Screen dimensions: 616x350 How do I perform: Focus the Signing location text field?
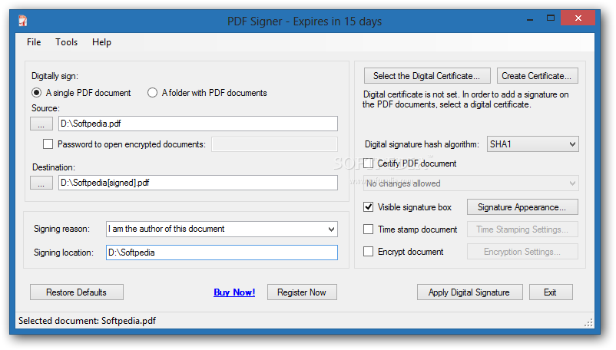[221, 253]
